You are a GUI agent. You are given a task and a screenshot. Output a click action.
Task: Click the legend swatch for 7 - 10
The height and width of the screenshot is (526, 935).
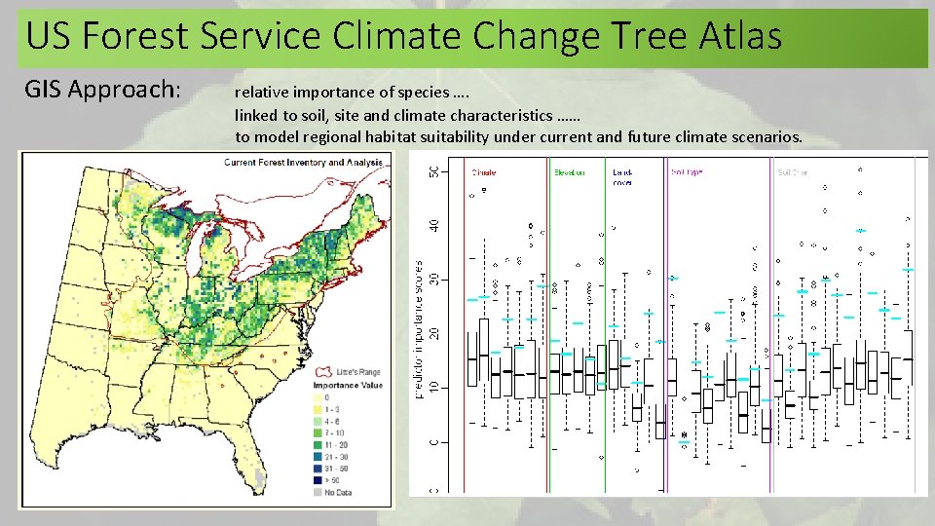(318, 432)
